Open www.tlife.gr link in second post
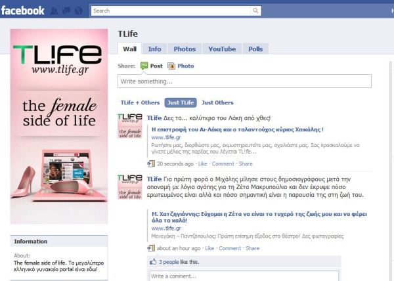The image size is (394, 281). click(x=166, y=228)
